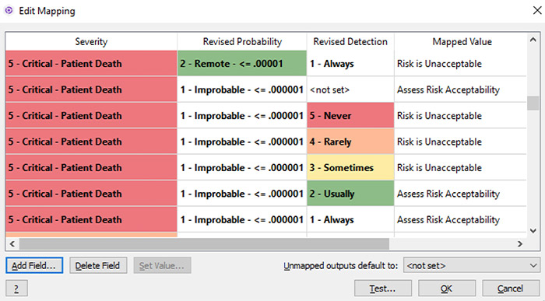Click the horizontal scrollbar left arrow
This screenshot has height=301, width=545.
tap(12, 243)
